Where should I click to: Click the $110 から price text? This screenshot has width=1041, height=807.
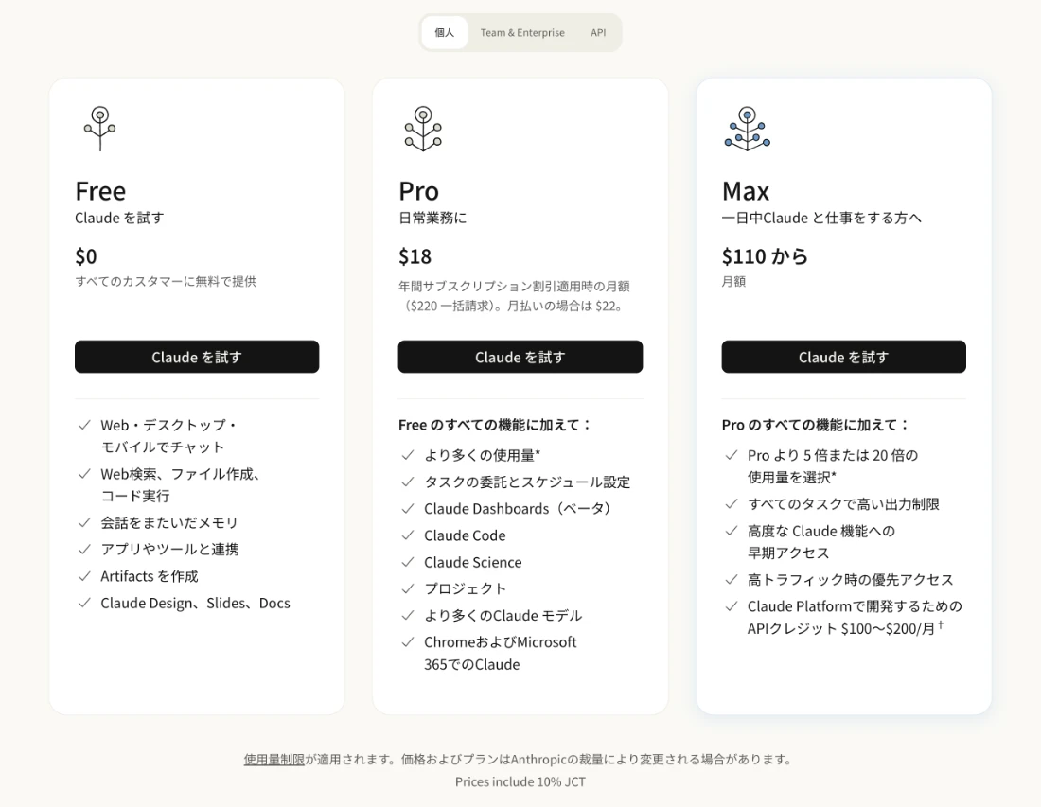pyautogui.click(x=765, y=256)
